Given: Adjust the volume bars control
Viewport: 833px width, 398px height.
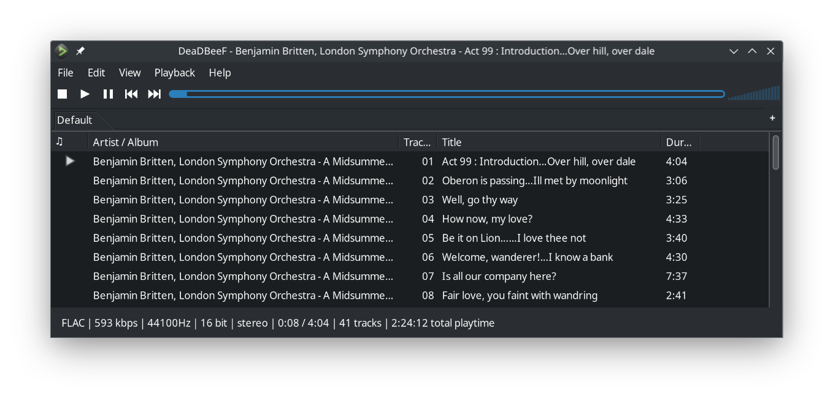Looking at the screenshot, I should coord(753,94).
